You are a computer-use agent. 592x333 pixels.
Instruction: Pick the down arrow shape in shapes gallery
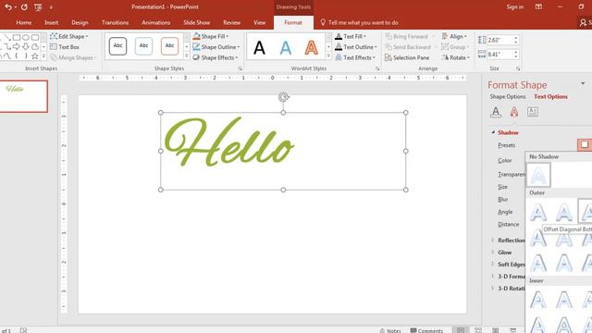pos(26,46)
